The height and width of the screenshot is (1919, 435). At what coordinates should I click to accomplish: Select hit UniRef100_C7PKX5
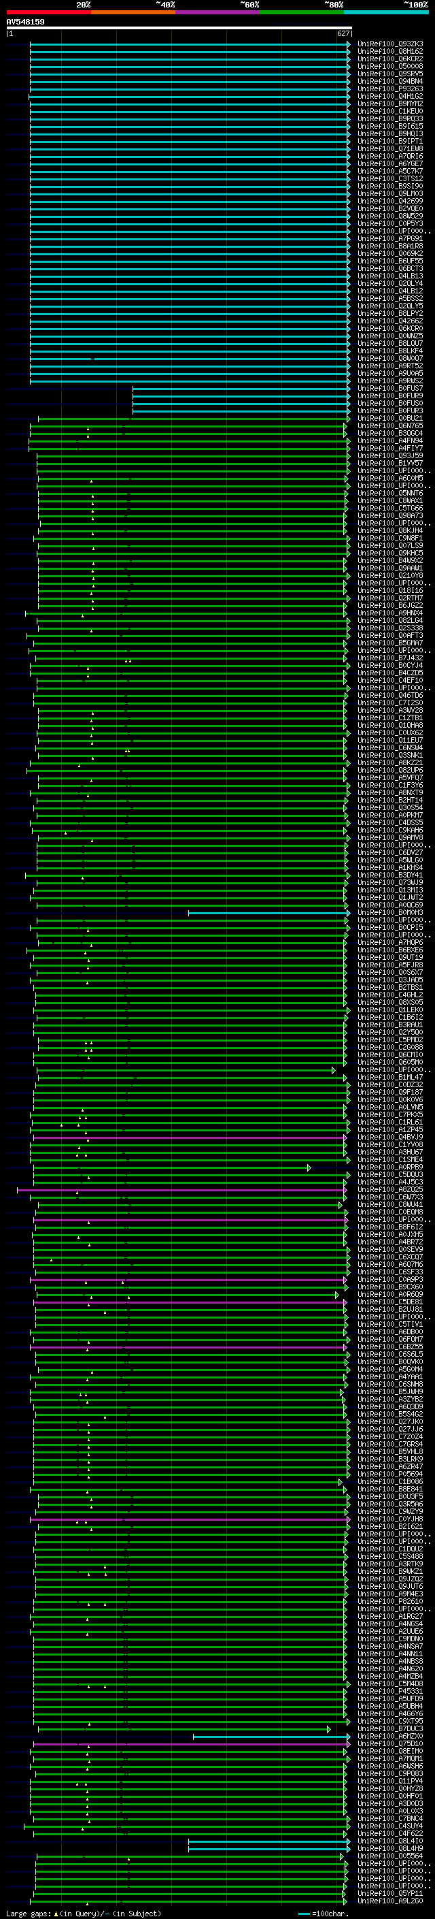click(390, 1114)
